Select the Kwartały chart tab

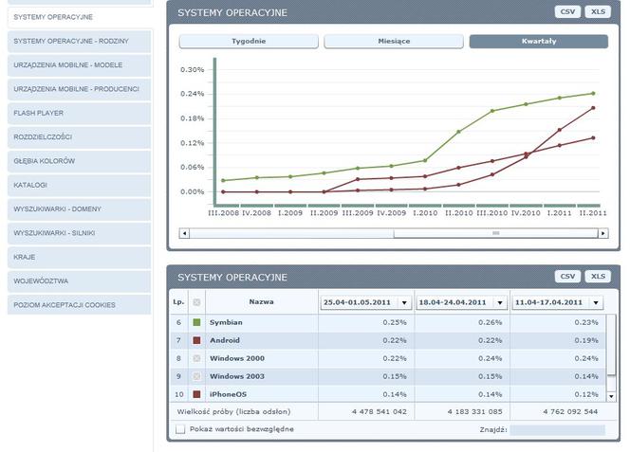pyautogui.click(x=539, y=42)
